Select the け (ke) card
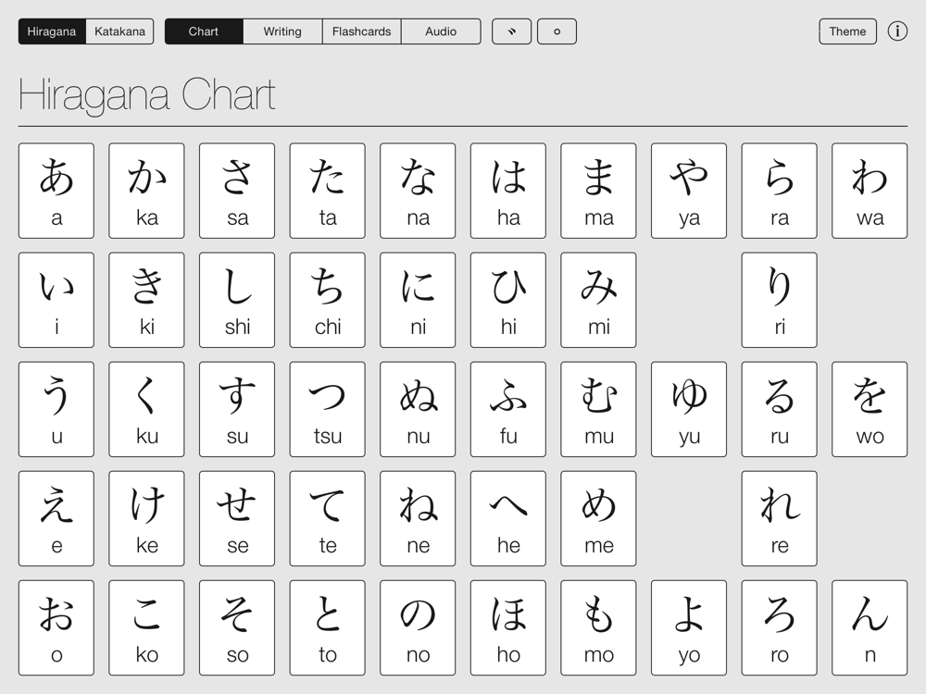The width and height of the screenshot is (926, 694). tap(146, 518)
